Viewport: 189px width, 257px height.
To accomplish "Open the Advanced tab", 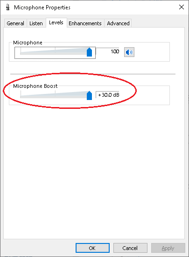I will pyautogui.click(x=118, y=23).
